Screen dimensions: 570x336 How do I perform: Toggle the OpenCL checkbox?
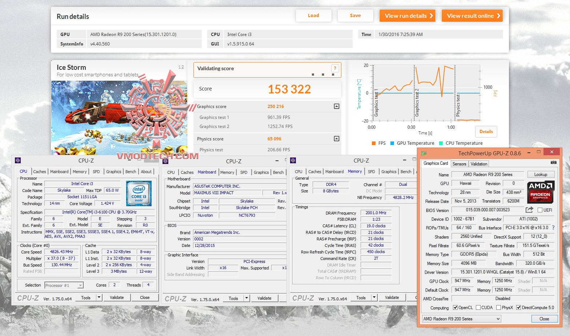455,308
